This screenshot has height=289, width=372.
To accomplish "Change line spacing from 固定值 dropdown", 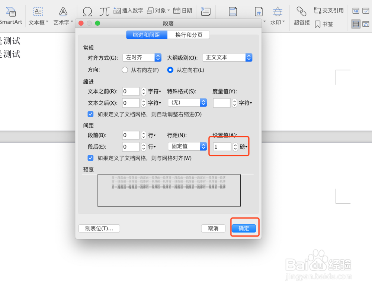I will coord(187,146).
